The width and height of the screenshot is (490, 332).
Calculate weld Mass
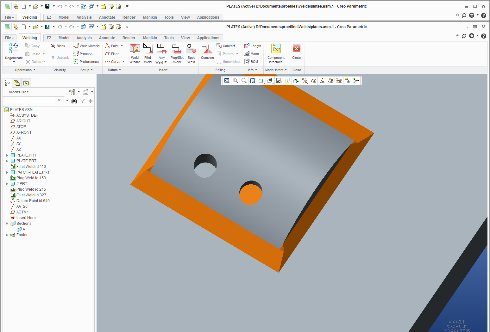click(252, 54)
